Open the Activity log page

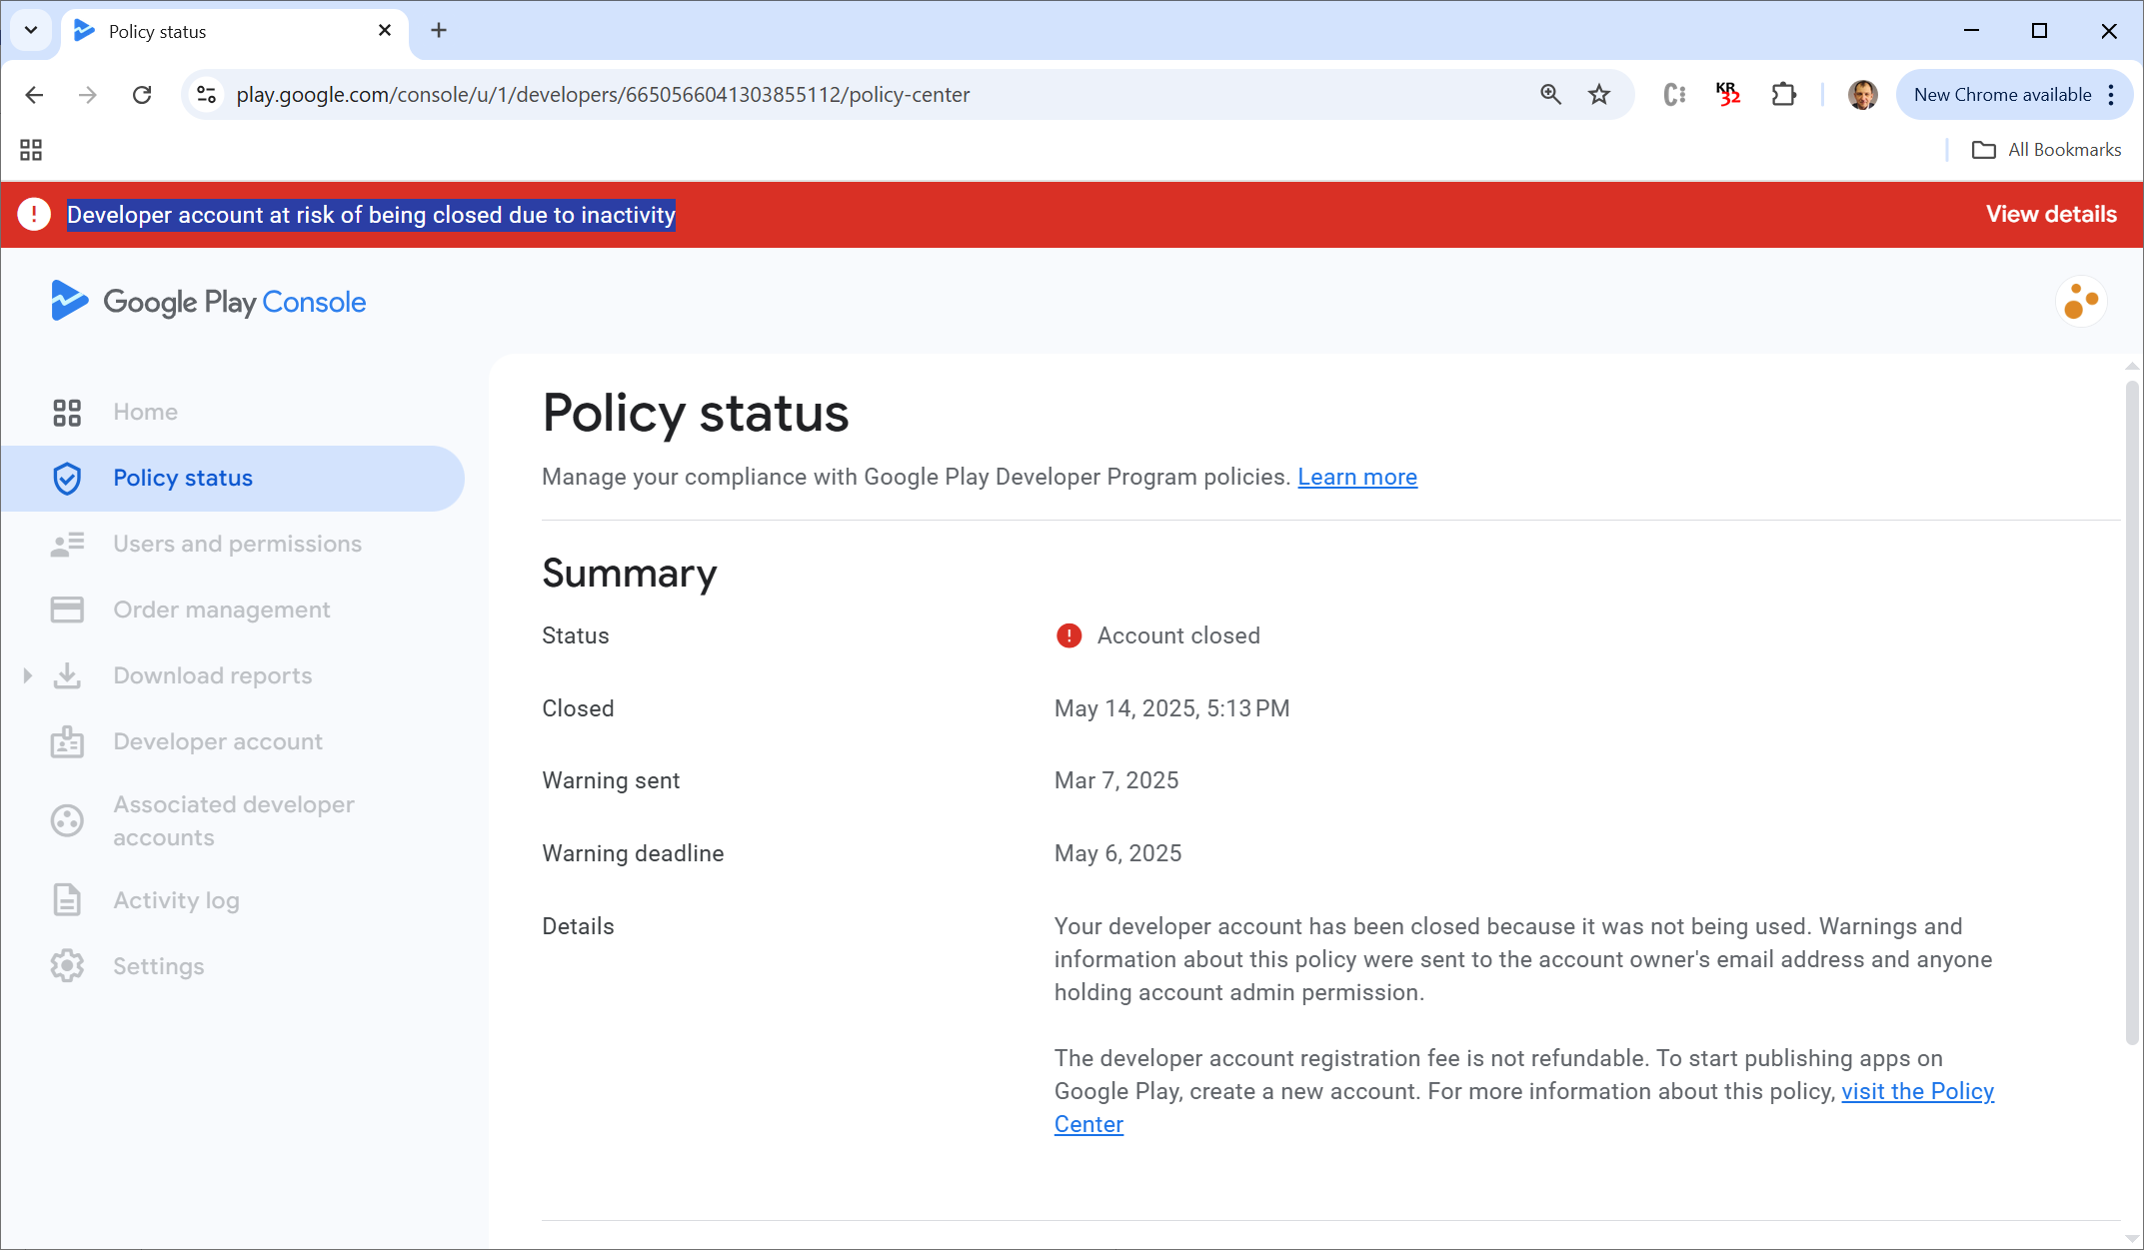pos(176,900)
